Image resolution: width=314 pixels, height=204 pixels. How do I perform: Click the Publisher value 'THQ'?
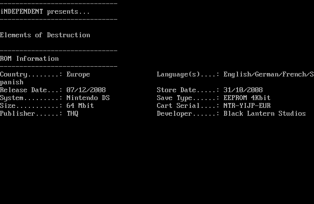coord(72,113)
